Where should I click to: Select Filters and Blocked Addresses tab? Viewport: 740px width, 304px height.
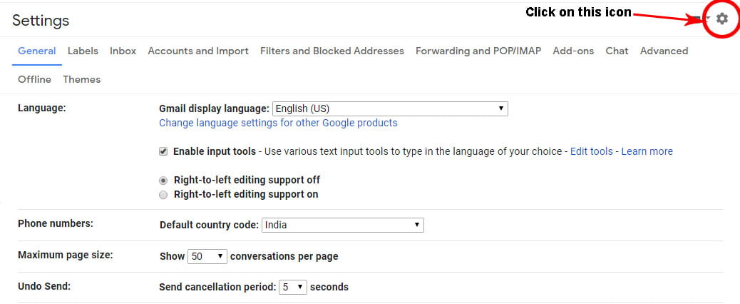[332, 51]
